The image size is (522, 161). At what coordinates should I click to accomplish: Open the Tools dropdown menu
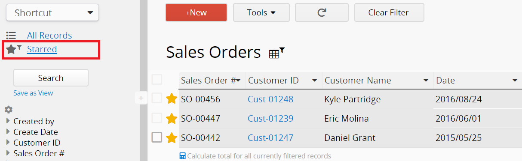click(261, 12)
